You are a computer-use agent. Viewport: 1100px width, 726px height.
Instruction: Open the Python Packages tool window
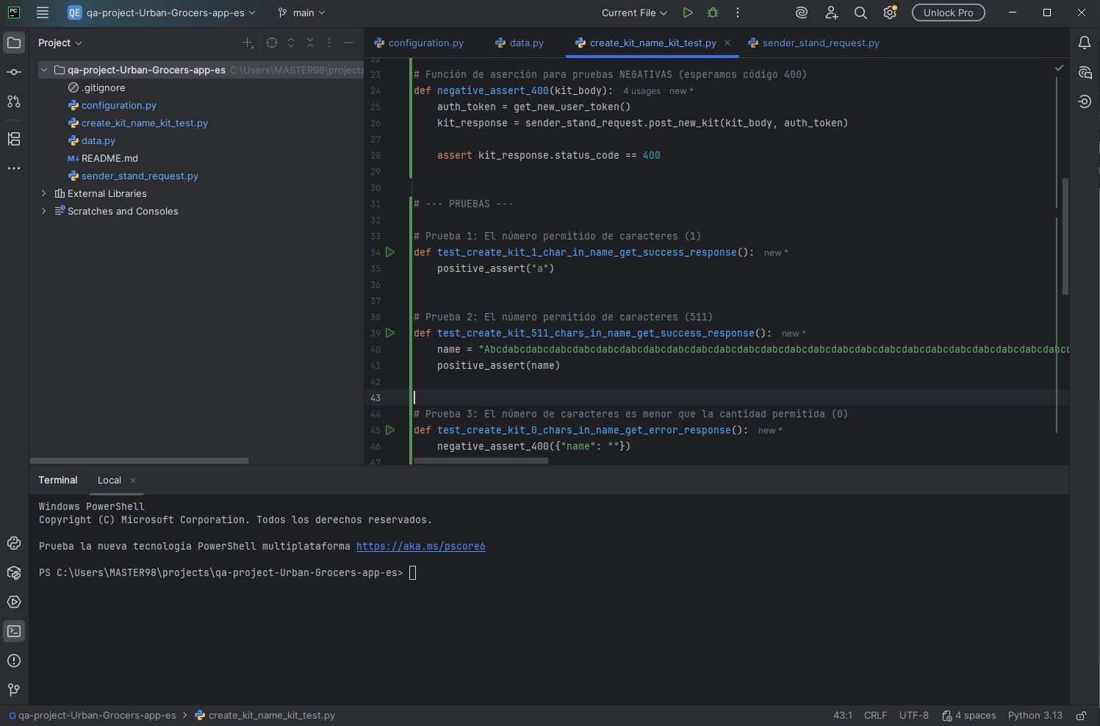(x=13, y=572)
